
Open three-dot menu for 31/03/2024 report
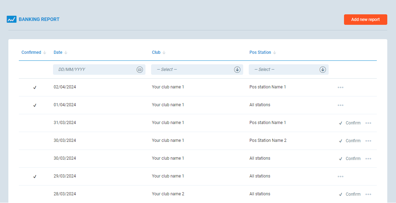[368, 123]
